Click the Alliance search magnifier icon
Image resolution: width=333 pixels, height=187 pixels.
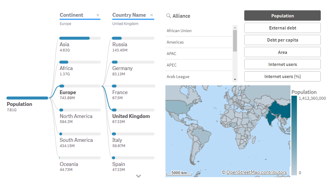[169, 16]
